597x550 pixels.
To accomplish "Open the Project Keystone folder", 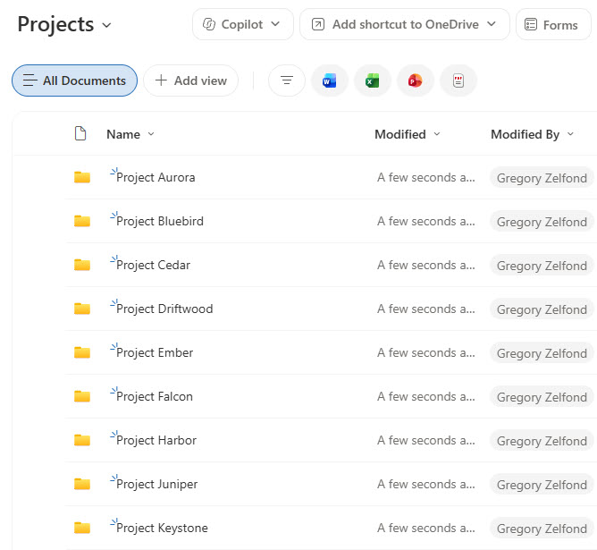I will [x=162, y=528].
